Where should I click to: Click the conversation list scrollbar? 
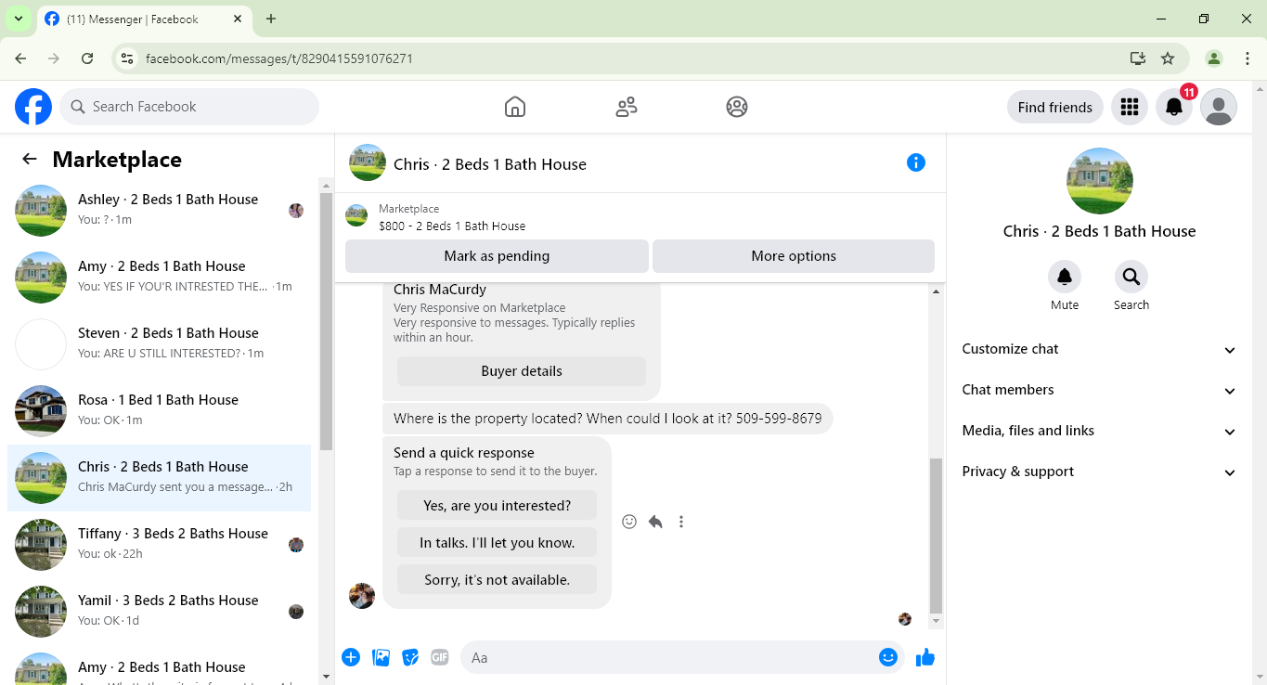tap(326, 320)
